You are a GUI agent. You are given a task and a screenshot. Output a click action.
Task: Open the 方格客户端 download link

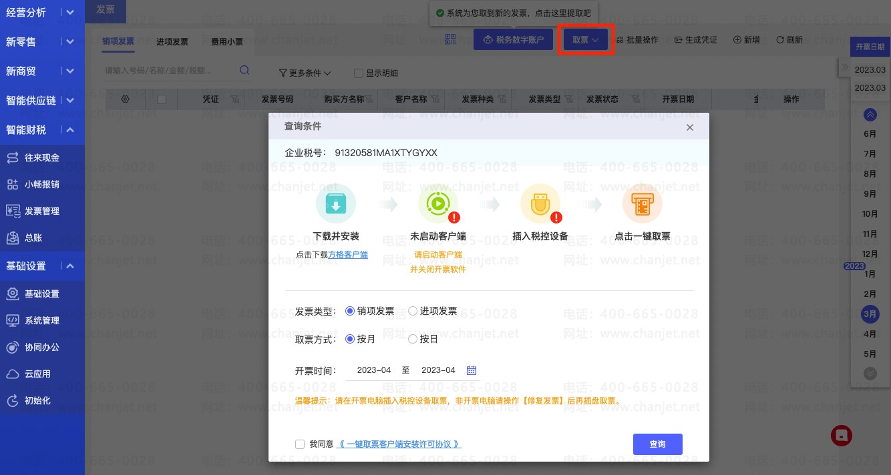coord(348,255)
